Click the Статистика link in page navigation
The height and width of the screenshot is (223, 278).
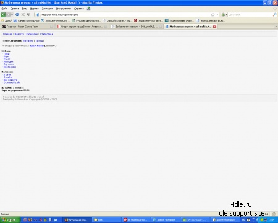pyautogui.click(x=46, y=34)
